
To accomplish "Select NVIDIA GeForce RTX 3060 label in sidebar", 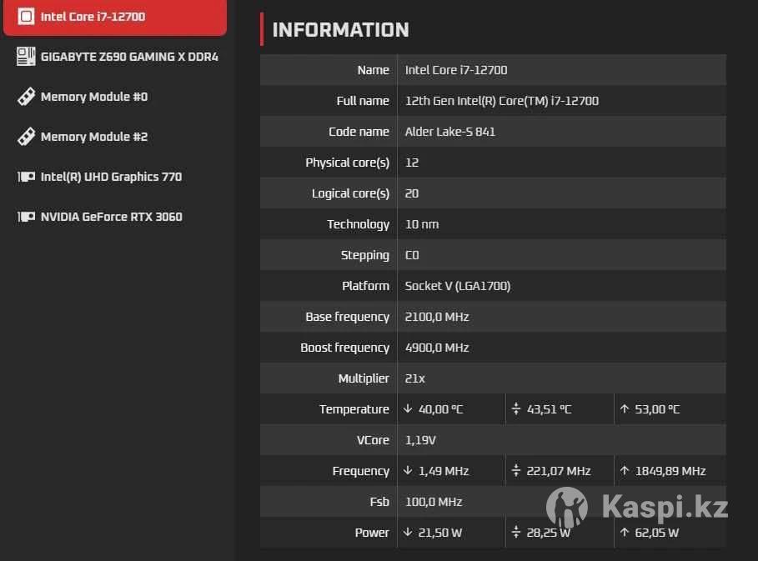I will pos(111,217).
